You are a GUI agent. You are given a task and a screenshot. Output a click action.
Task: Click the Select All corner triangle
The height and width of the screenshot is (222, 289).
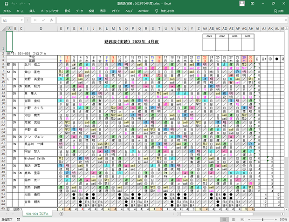(x=4, y=28)
